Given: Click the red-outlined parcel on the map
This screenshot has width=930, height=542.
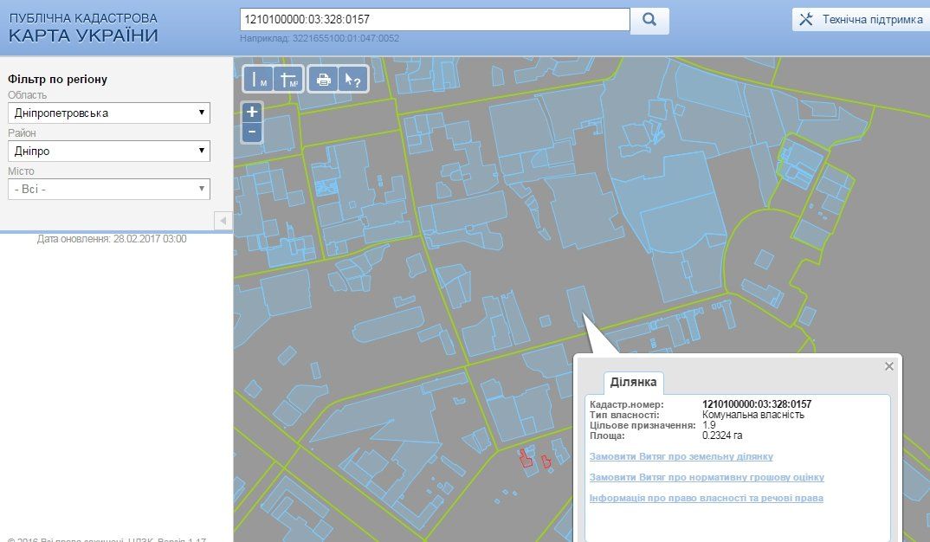Looking at the screenshot, I should (x=525, y=459).
